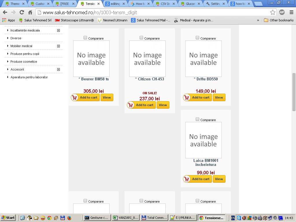Add Laica BM1001 incheietura to cart
The width and height of the screenshot is (296, 222).
[x=197, y=179]
